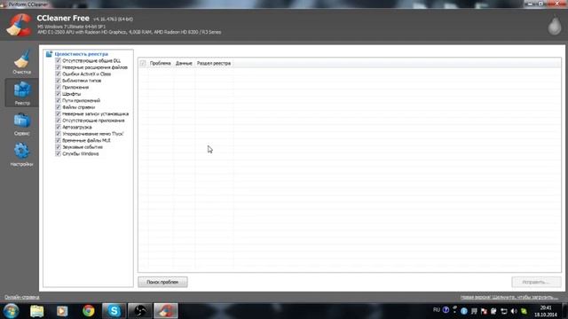This screenshot has height=319, width=568.
Task: Click the Целостность реестра heading
Action: (x=81, y=54)
